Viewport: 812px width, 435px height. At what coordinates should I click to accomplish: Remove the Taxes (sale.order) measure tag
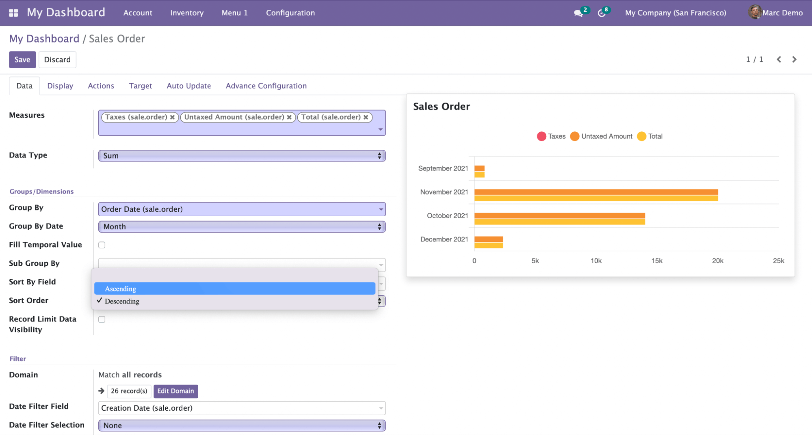point(172,117)
